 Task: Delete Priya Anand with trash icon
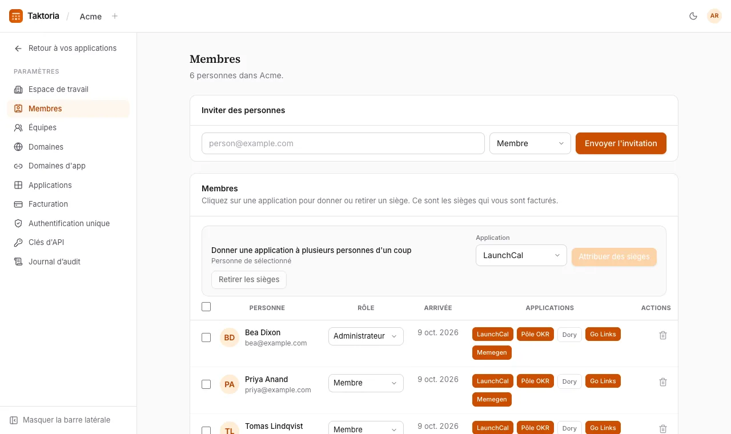663,382
